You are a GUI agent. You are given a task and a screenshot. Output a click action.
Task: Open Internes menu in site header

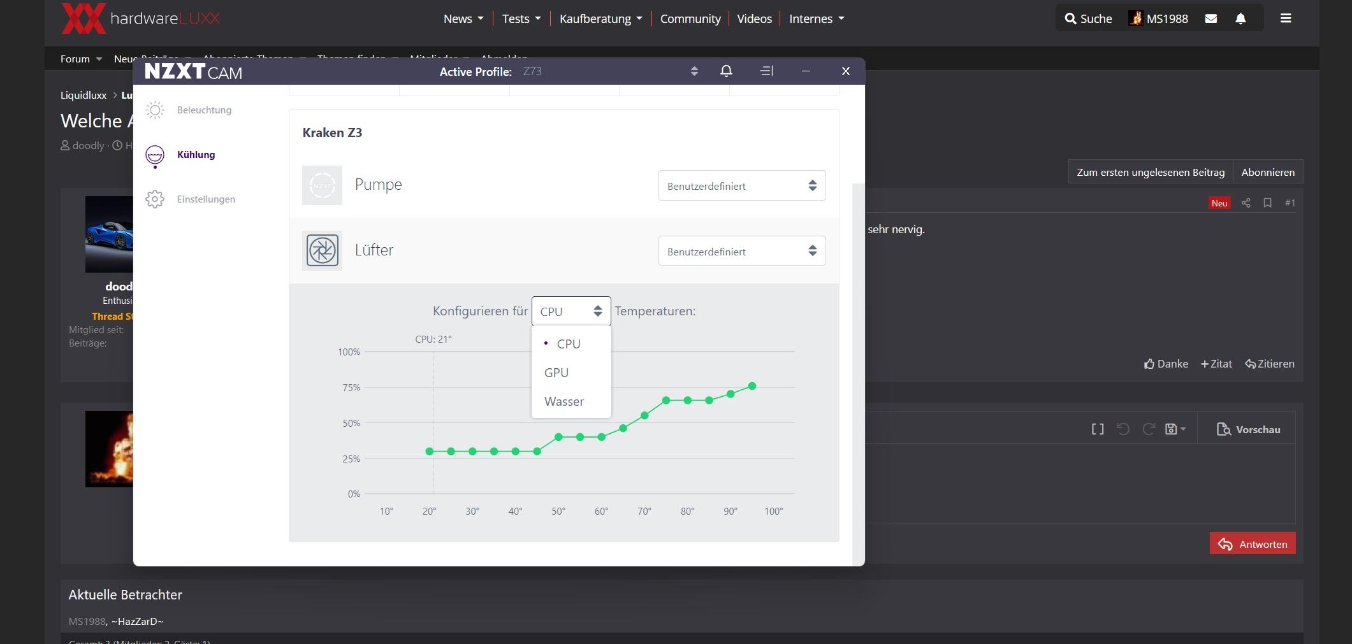pyautogui.click(x=817, y=18)
